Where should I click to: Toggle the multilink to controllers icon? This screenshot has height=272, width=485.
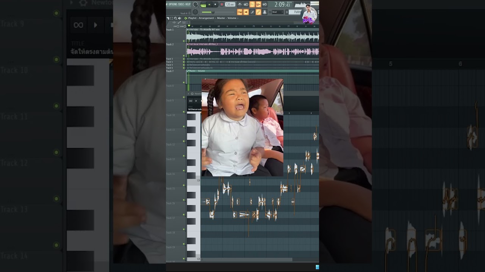[x=258, y=12]
